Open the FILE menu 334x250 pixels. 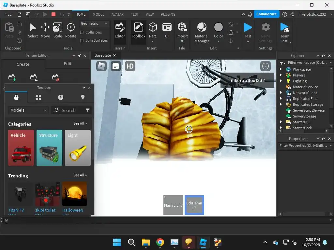click(8, 14)
